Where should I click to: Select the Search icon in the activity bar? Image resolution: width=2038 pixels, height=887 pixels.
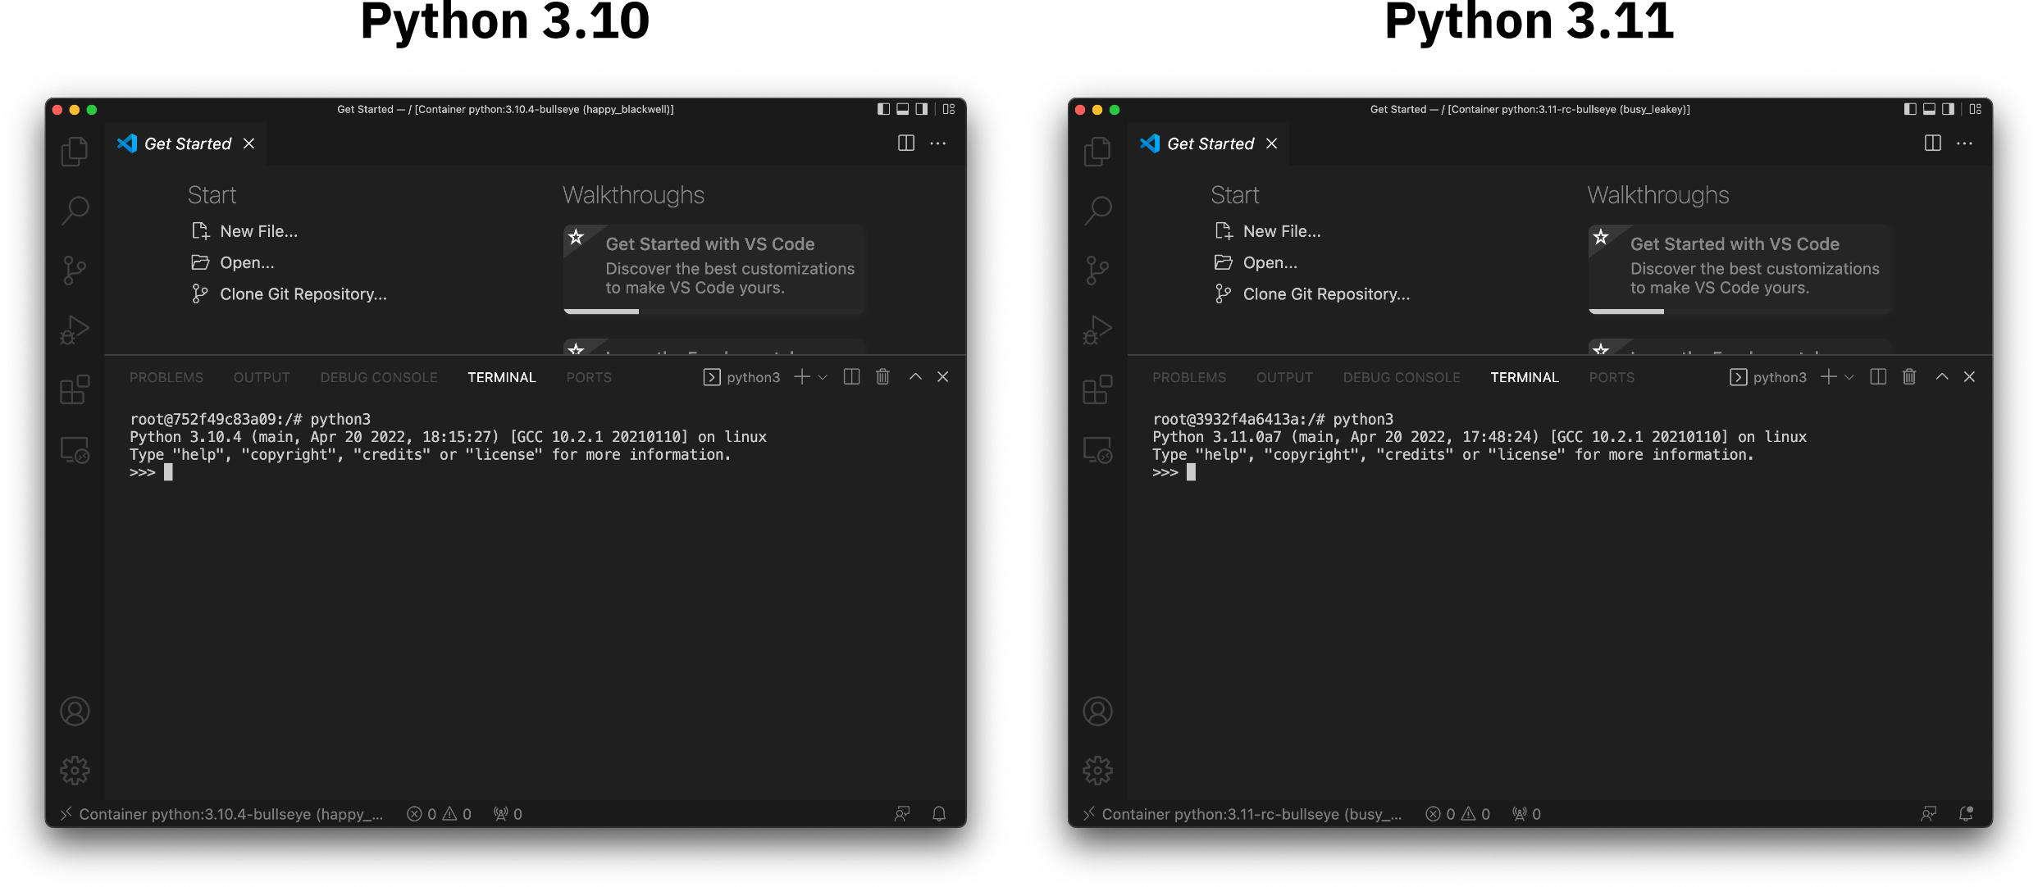click(75, 211)
